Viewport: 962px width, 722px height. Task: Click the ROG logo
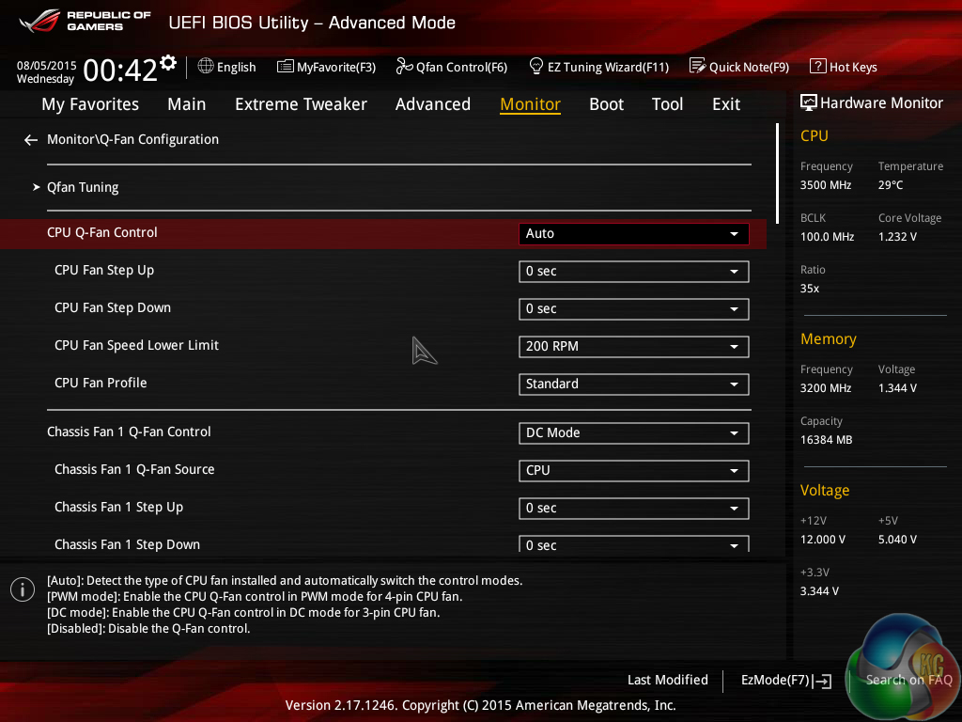tap(39, 22)
